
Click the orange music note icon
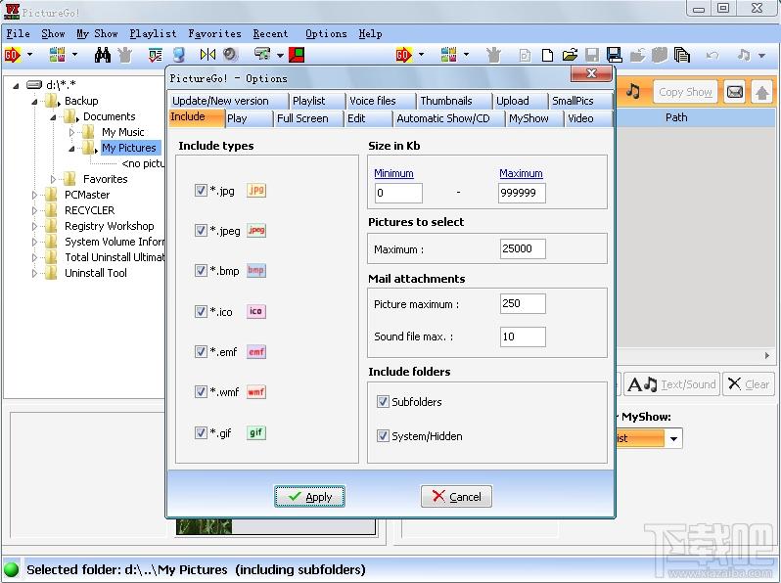click(x=633, y=92)
